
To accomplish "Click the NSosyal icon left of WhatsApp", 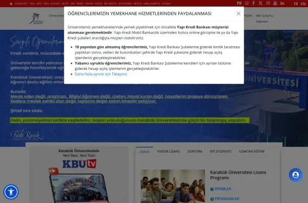I will (239, 3).
